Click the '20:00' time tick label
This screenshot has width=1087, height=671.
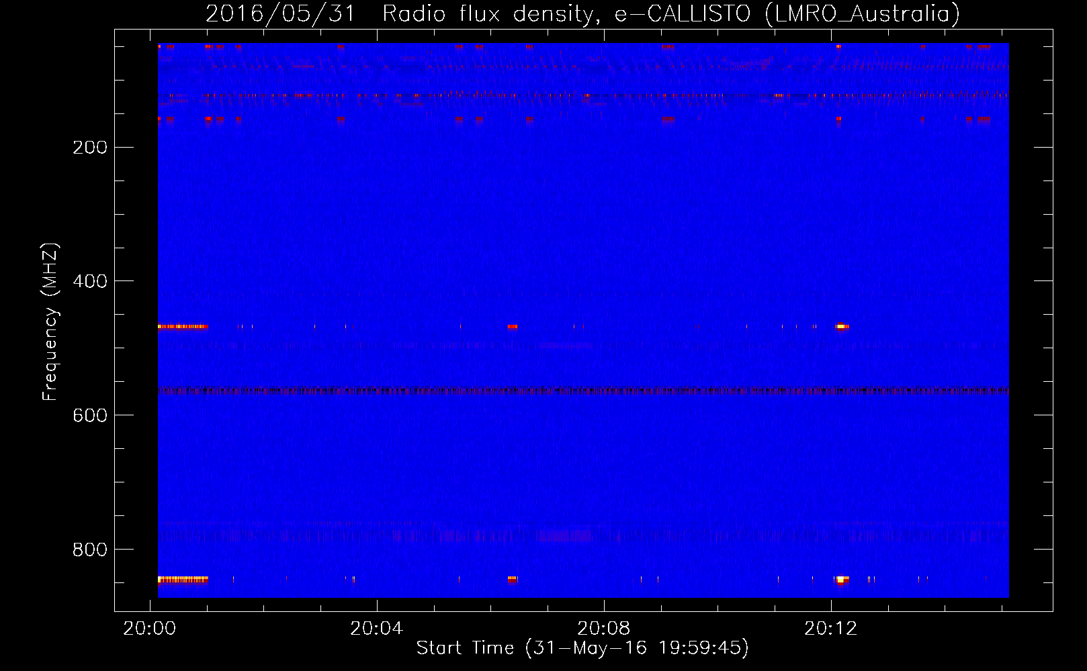[150, 628]
